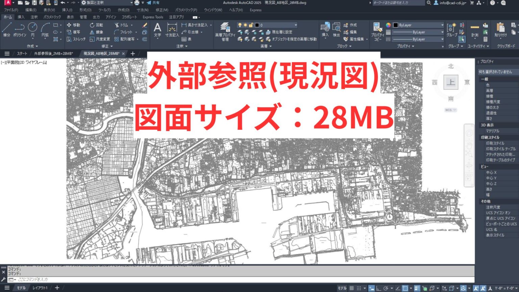Select the 線分 (Line) tool

(x=7, y=29)
